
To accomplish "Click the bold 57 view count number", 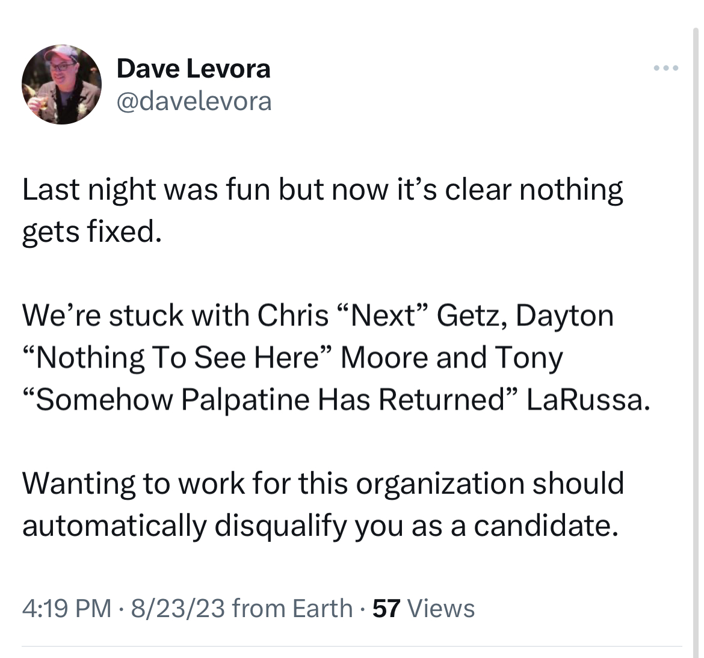I will [x=386, y=608].
